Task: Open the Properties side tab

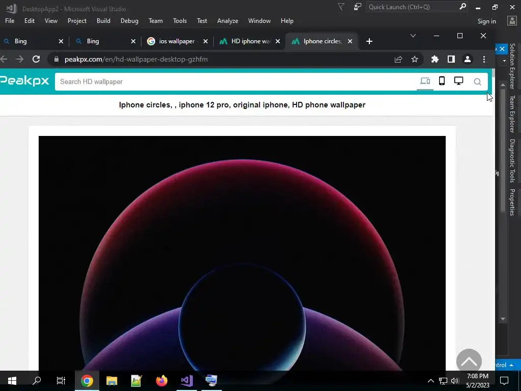Action: coord(512,202)
